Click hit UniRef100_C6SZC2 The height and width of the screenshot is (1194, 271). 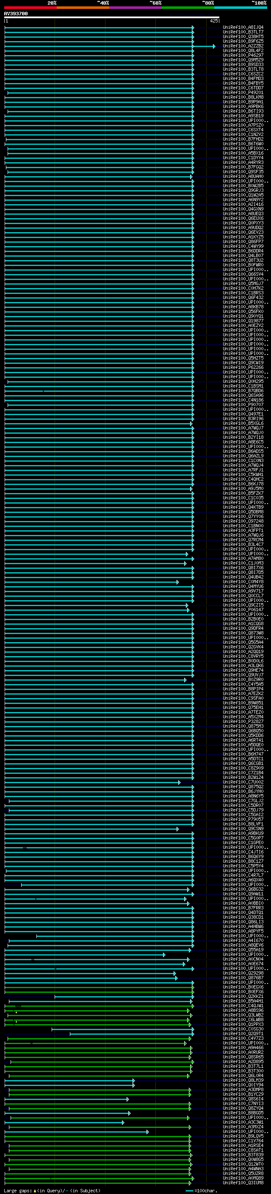point(243,74)
